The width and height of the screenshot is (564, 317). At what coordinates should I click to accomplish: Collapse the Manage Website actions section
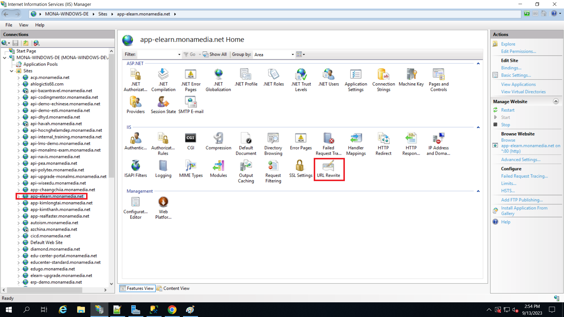pyautogui.click(x=556, y=101)
